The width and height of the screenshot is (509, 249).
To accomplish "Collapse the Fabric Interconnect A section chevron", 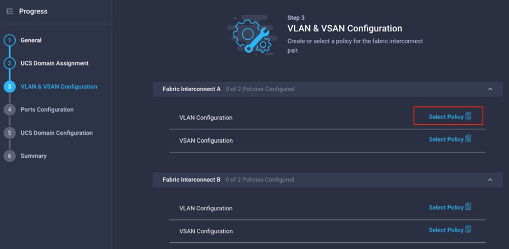I will [490, 89].
